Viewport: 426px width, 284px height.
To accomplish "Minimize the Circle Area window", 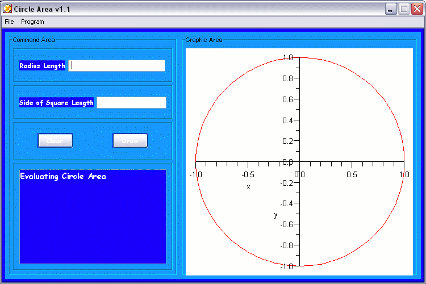I will point(391,9).
